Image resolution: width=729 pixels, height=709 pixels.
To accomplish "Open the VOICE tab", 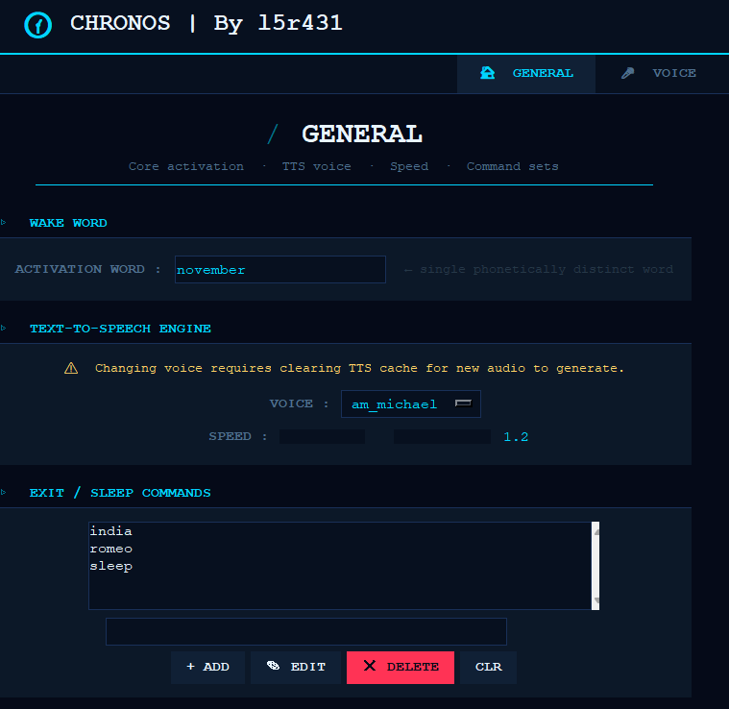I will (659, 73).
